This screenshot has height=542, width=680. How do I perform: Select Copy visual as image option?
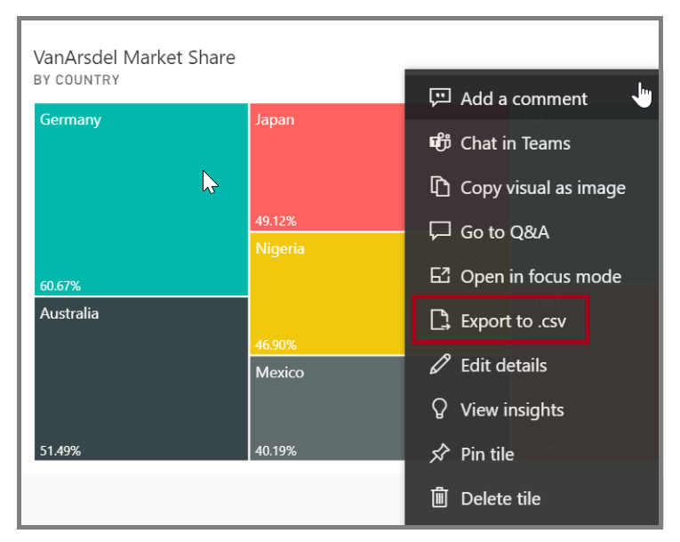pos(532,188)
